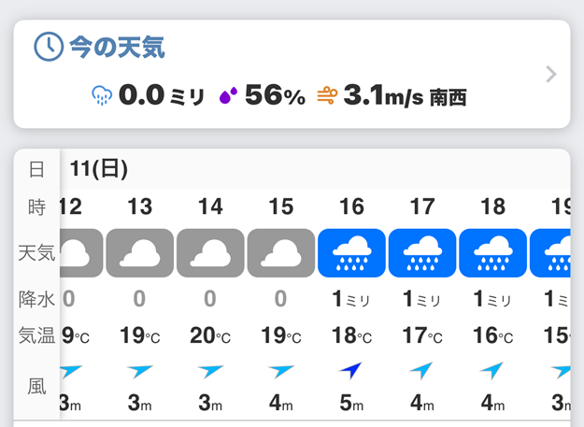Open the 今の天気 heading
This screenshot has width=584, height=427.
[x=117, y=48]
